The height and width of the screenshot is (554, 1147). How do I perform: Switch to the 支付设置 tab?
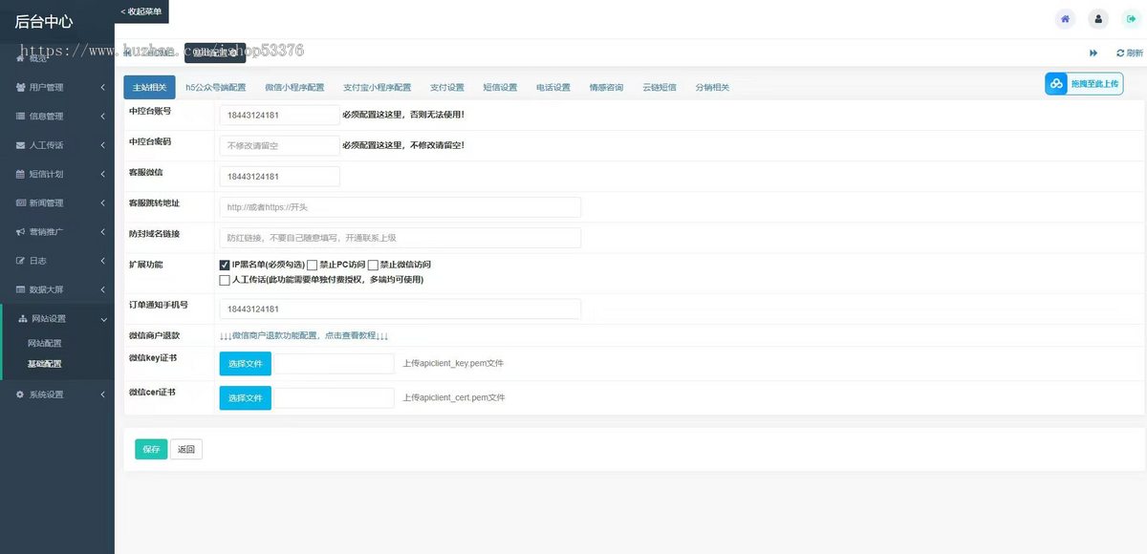click(x=446, y=87)
